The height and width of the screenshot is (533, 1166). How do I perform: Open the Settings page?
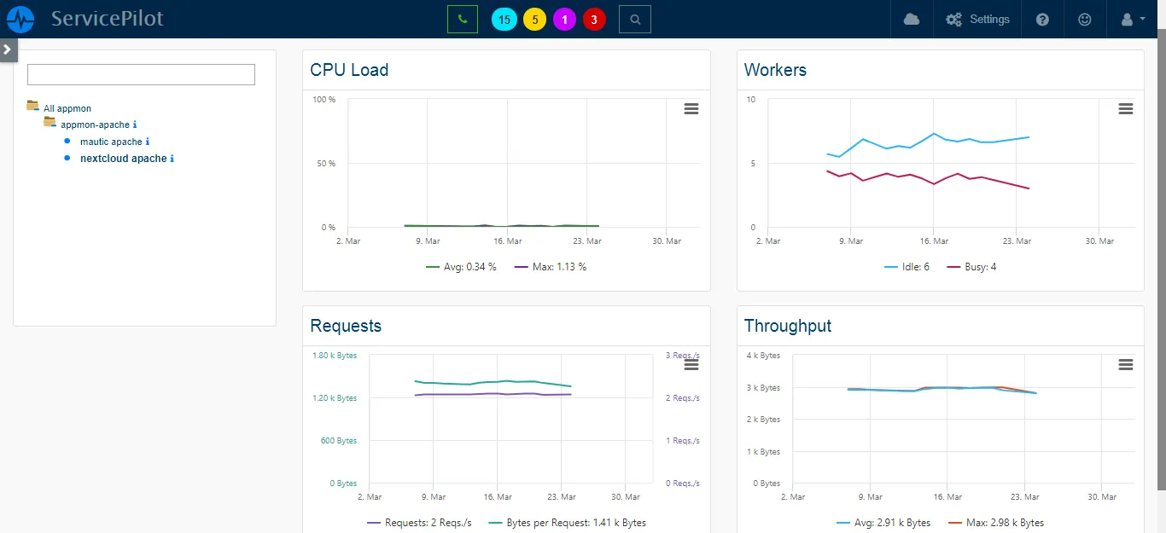pyautogui.click(x=978, y=19)
